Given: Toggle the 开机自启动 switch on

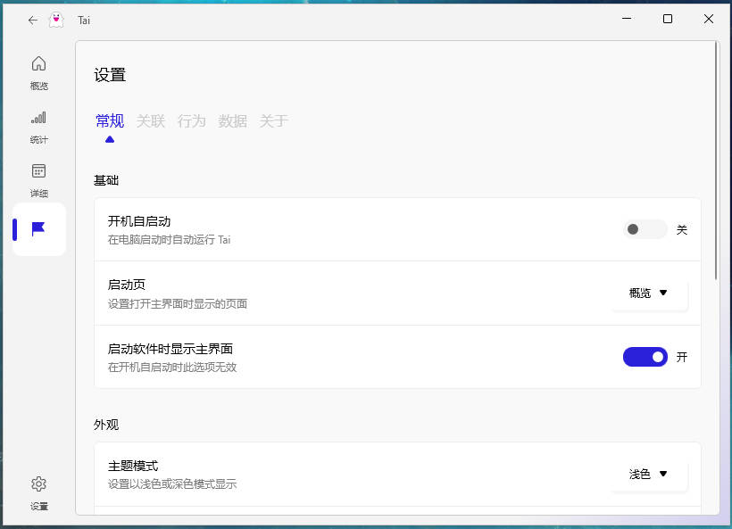Looking at the screenshot, I should [645, 229].
